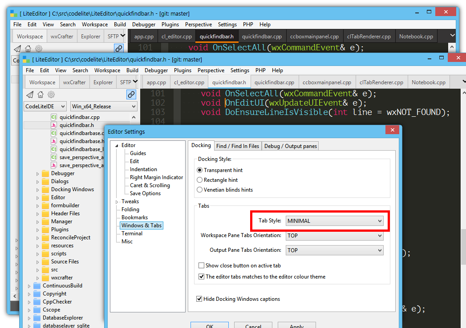The width and height of the screenshot is (466, 328).
Task: Open front window workspace tabs overflow chevron
Action: pyautogui.click(x=135, y=81)
